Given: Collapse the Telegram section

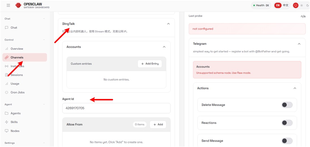Looking at the screenshot, I should point(299,44).
